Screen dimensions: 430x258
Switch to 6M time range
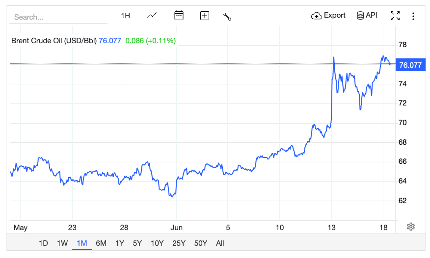[101, 243]
